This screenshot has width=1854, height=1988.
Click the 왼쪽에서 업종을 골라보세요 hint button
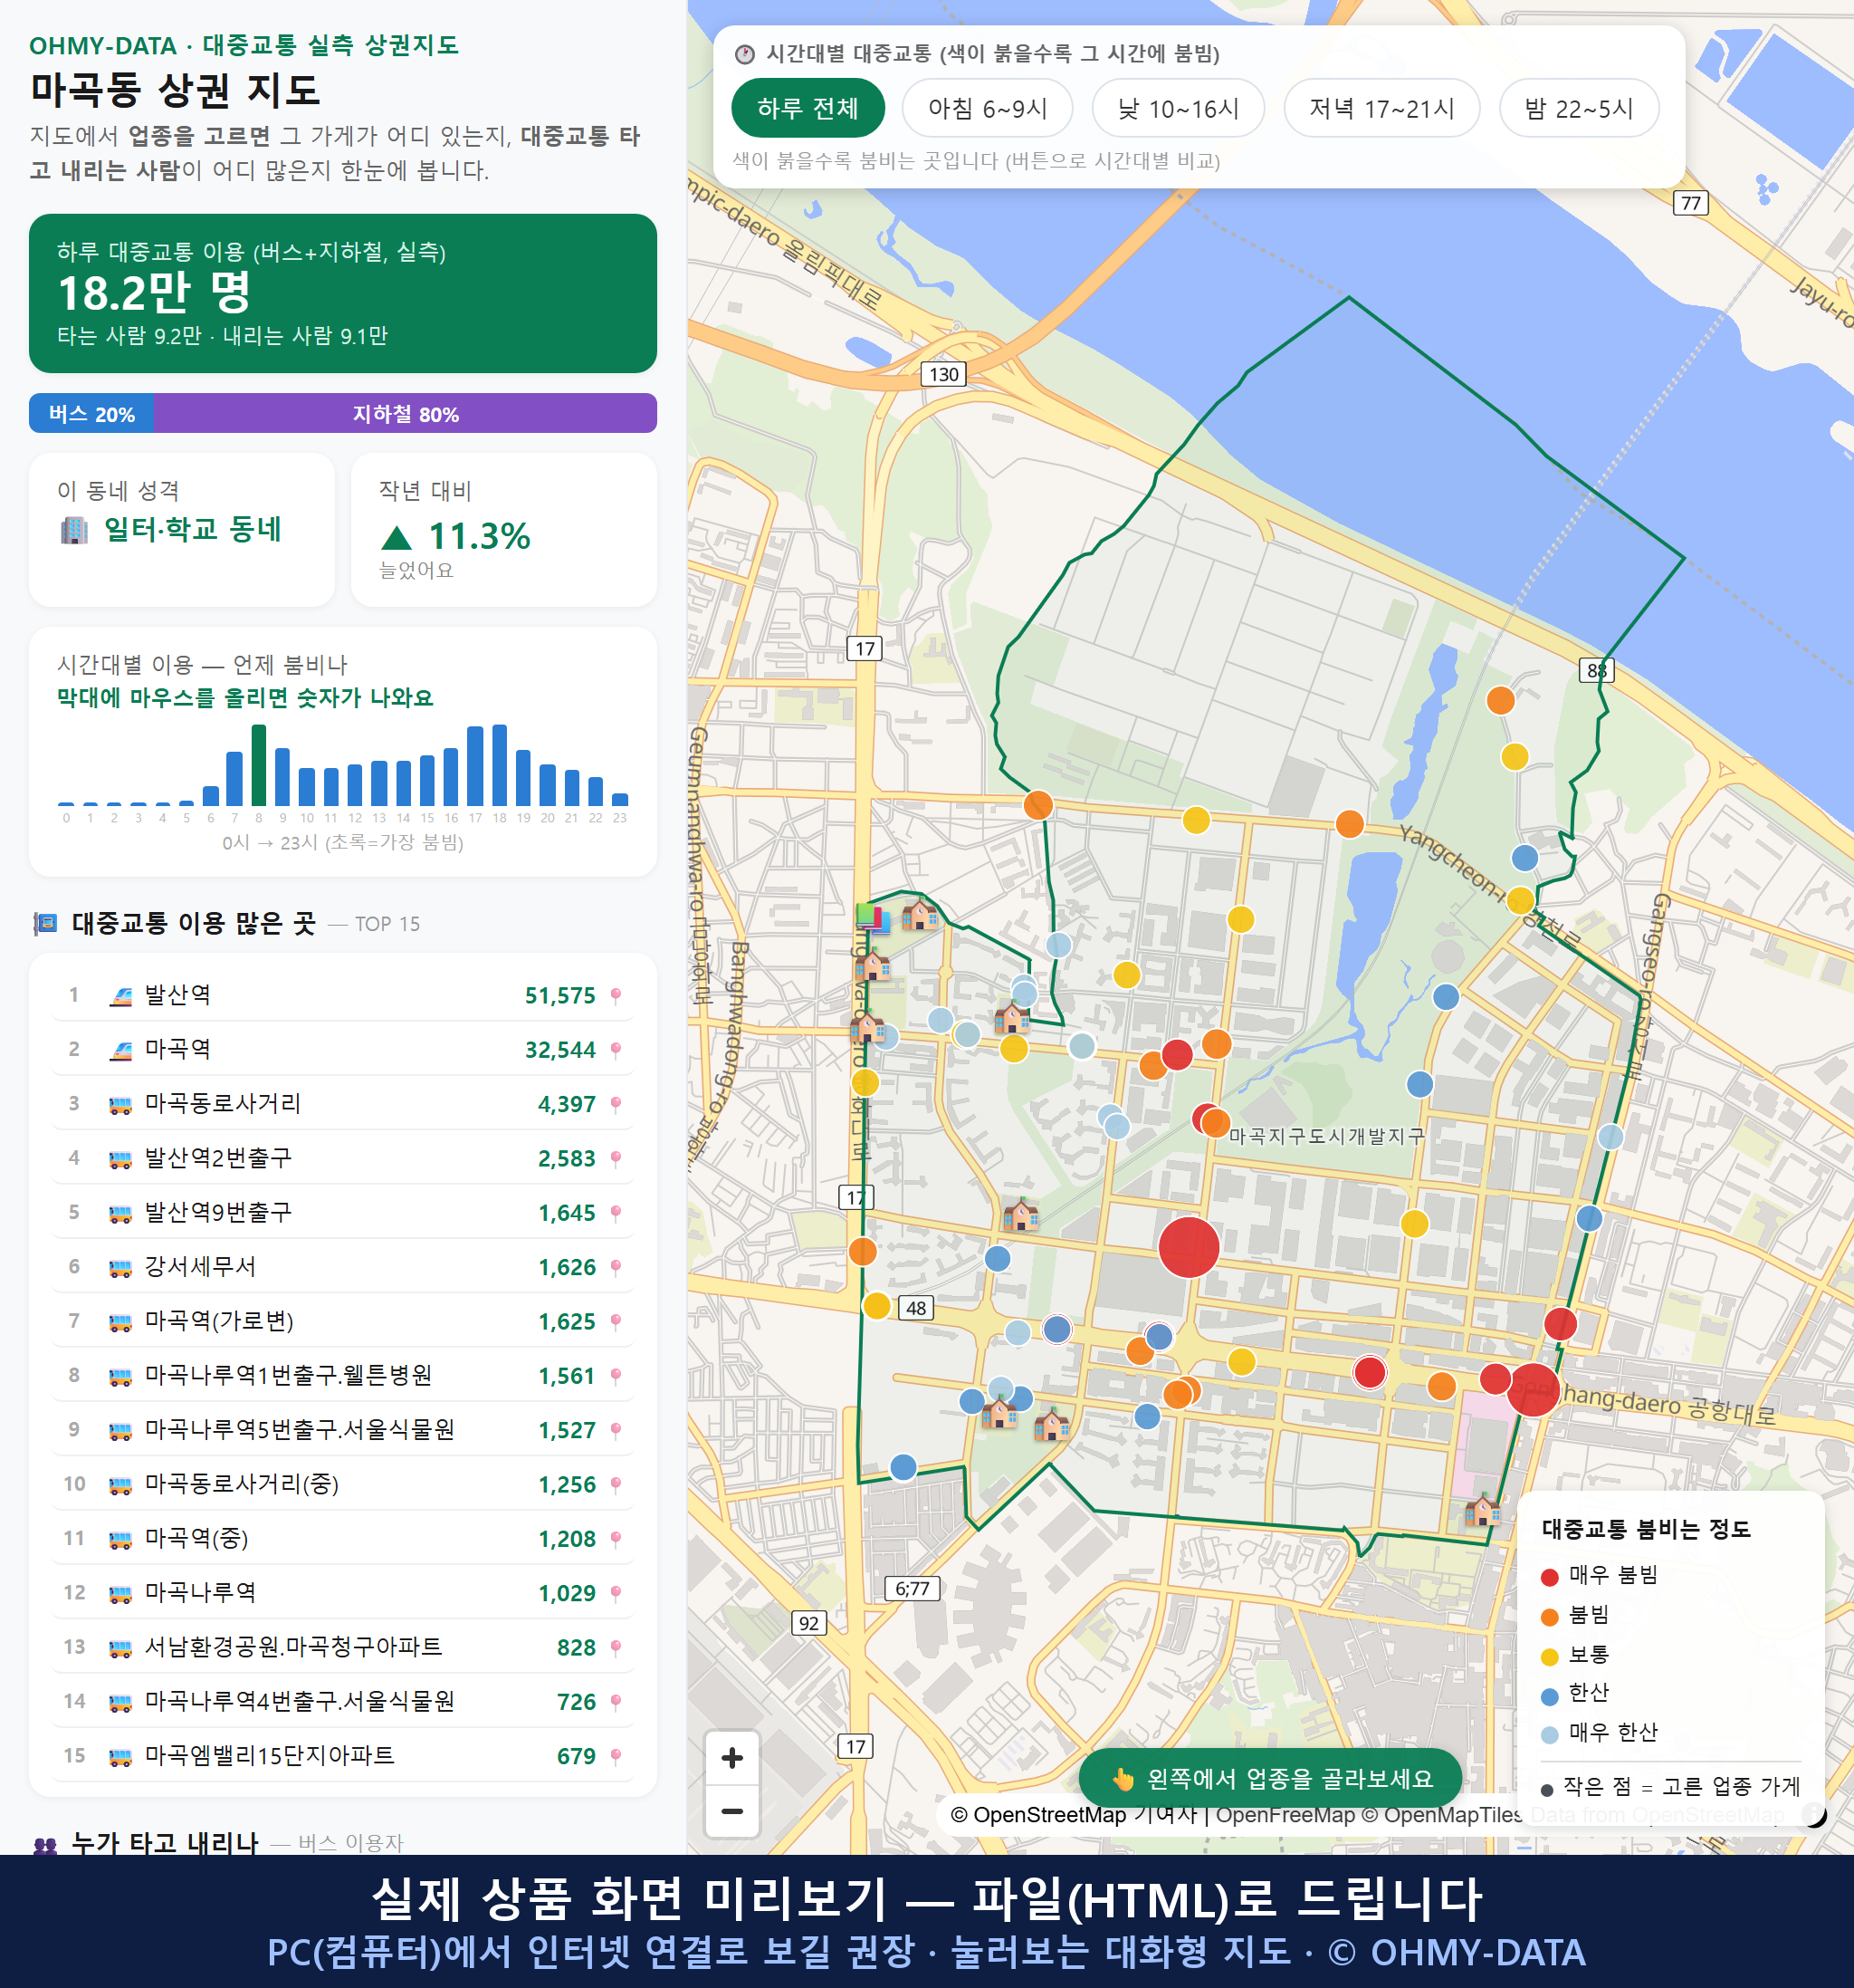tap(1270, 1779)
